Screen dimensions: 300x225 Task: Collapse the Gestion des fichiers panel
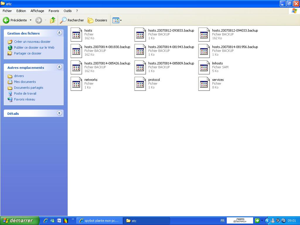(59, 33)
